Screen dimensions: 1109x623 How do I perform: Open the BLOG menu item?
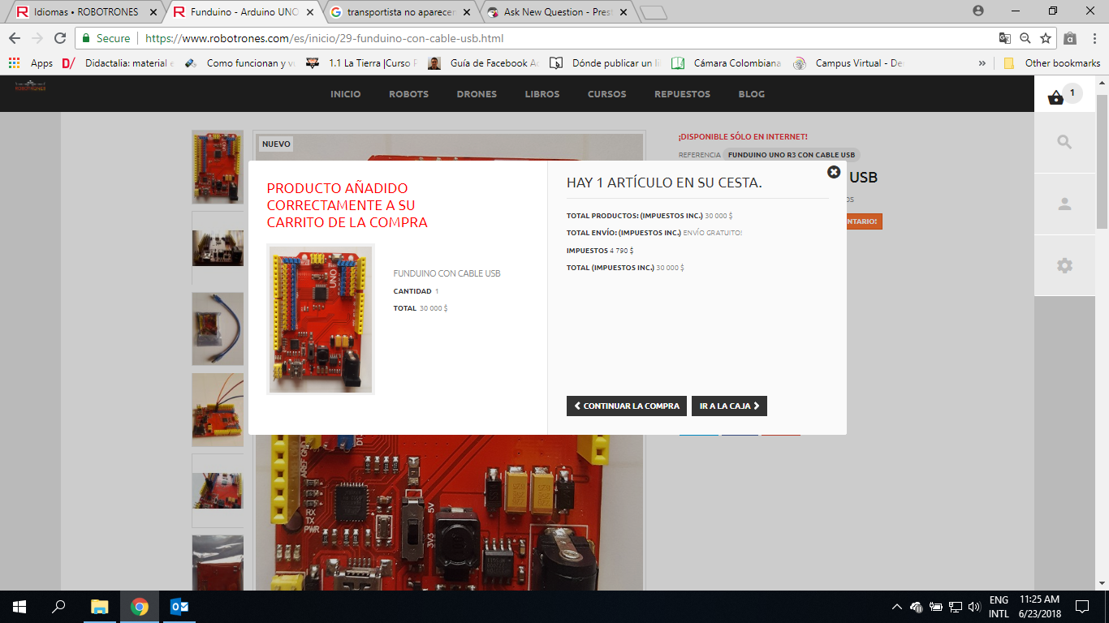click(x=752, y=94)
